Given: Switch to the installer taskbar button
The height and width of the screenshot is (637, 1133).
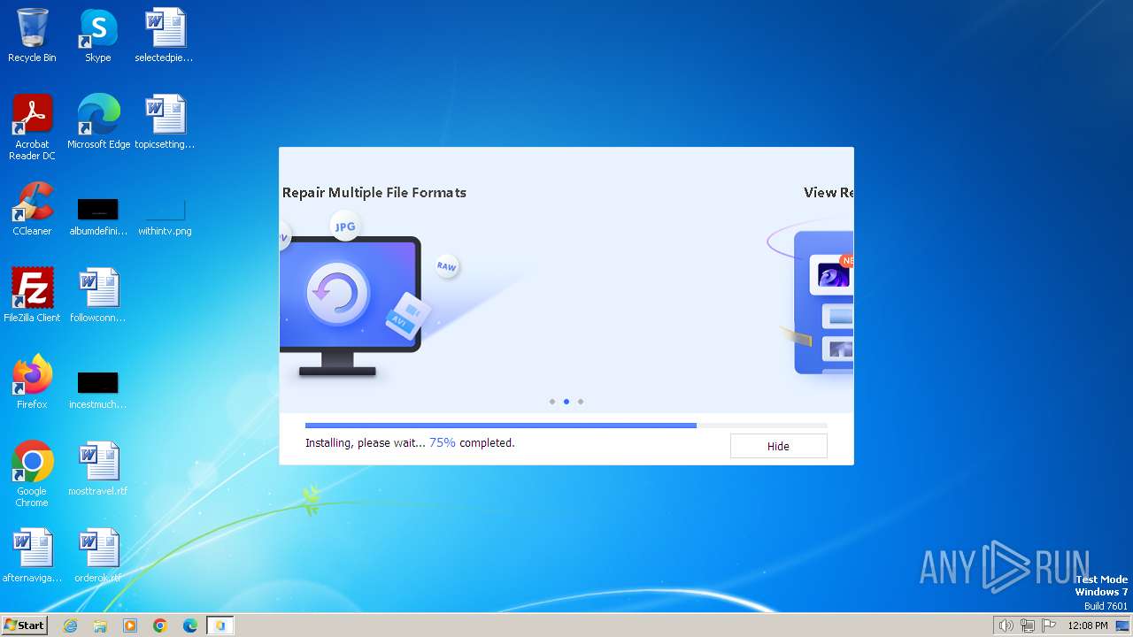Looking at the screenshot, I should click(220, 625).
